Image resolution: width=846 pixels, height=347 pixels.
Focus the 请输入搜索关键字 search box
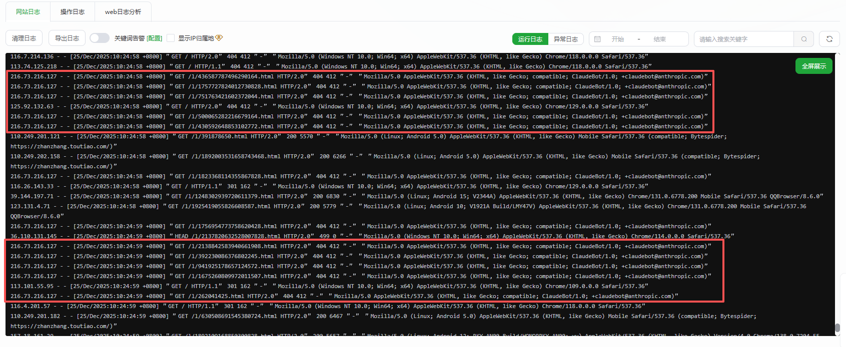coord(744,39)
